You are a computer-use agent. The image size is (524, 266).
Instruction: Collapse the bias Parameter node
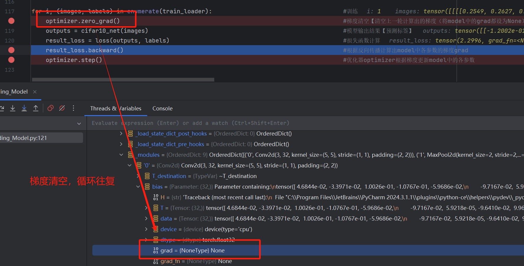(138, 187)
